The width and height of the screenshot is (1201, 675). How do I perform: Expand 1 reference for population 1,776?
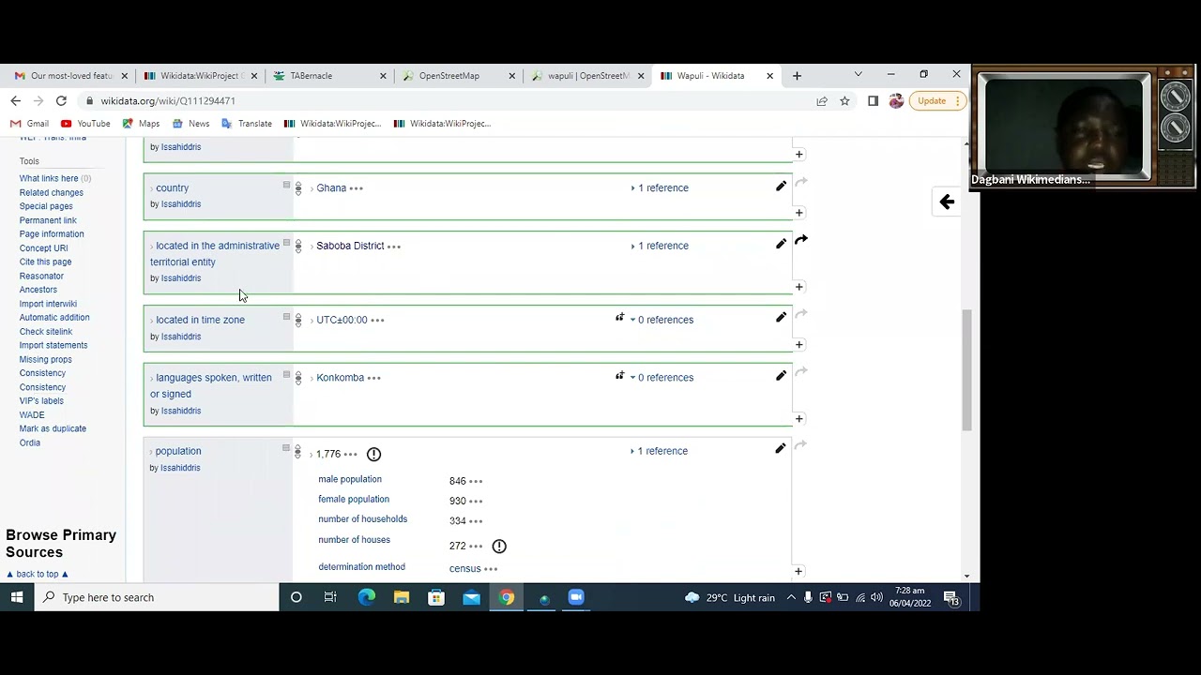pyautogui.click(x=661, y=451)
